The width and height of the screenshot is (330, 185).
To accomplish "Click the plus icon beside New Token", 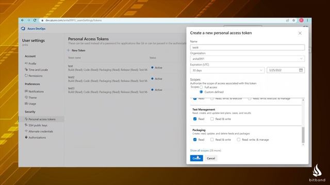I will coord(69,50).
